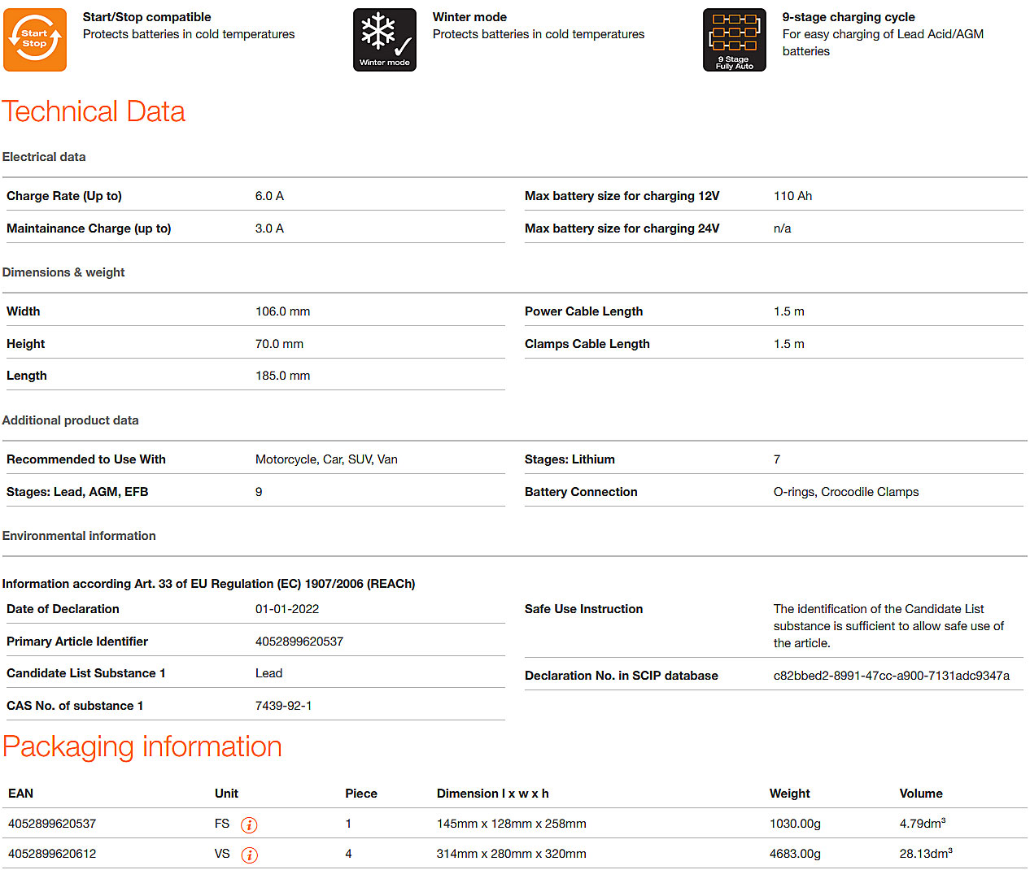Click the orange Start/Stop icon
1030x870 pixels.
click(35, 40)
